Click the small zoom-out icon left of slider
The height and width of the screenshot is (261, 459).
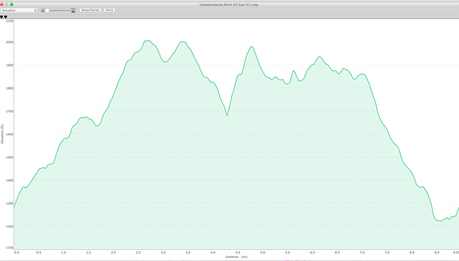point(43,10)
